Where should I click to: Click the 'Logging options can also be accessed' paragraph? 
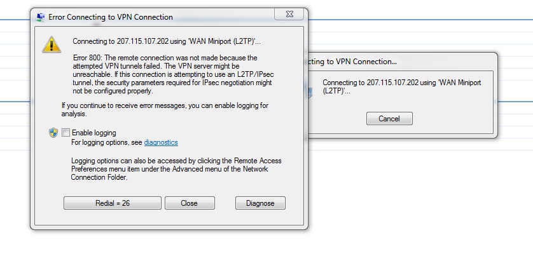pos(176,169)
